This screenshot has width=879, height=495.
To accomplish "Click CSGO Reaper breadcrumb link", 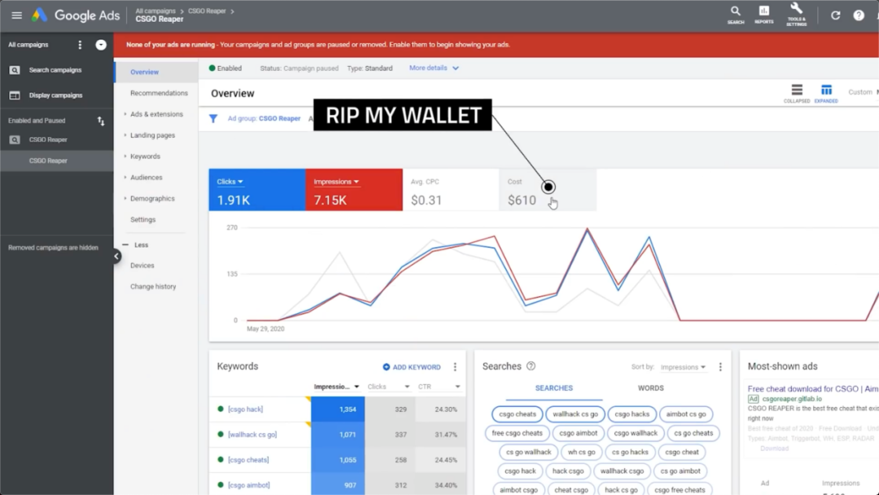I will [x=207, y=11].
